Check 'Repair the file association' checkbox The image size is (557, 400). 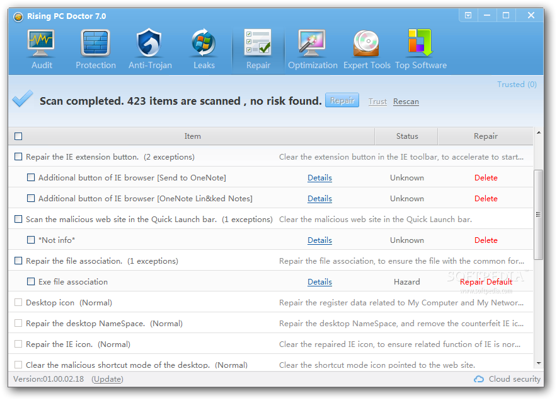point(18,261)
